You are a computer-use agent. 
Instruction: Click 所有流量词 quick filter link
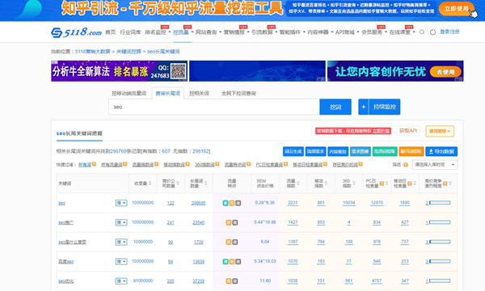pos(112,165)
